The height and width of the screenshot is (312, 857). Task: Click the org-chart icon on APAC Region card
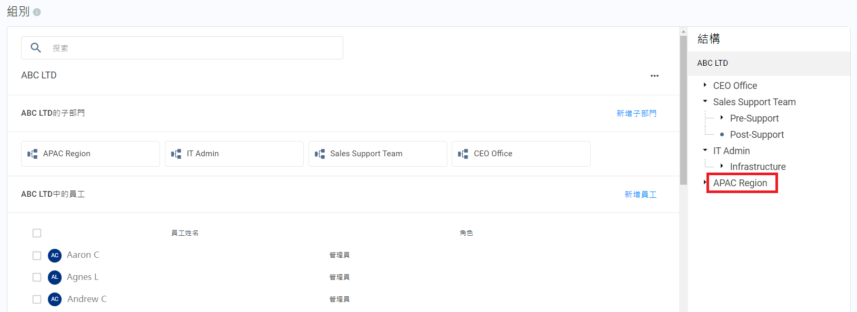[x=33, y=154]
